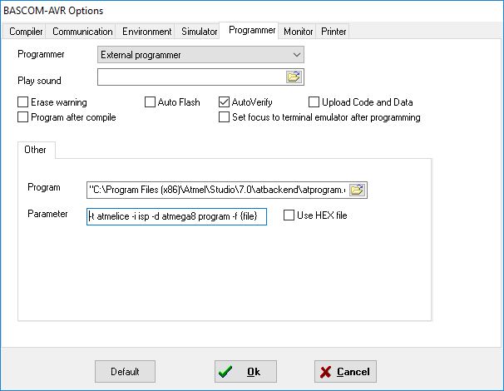Confirm settings with the Ok button

pyautogui.click(x=245, y=372)
